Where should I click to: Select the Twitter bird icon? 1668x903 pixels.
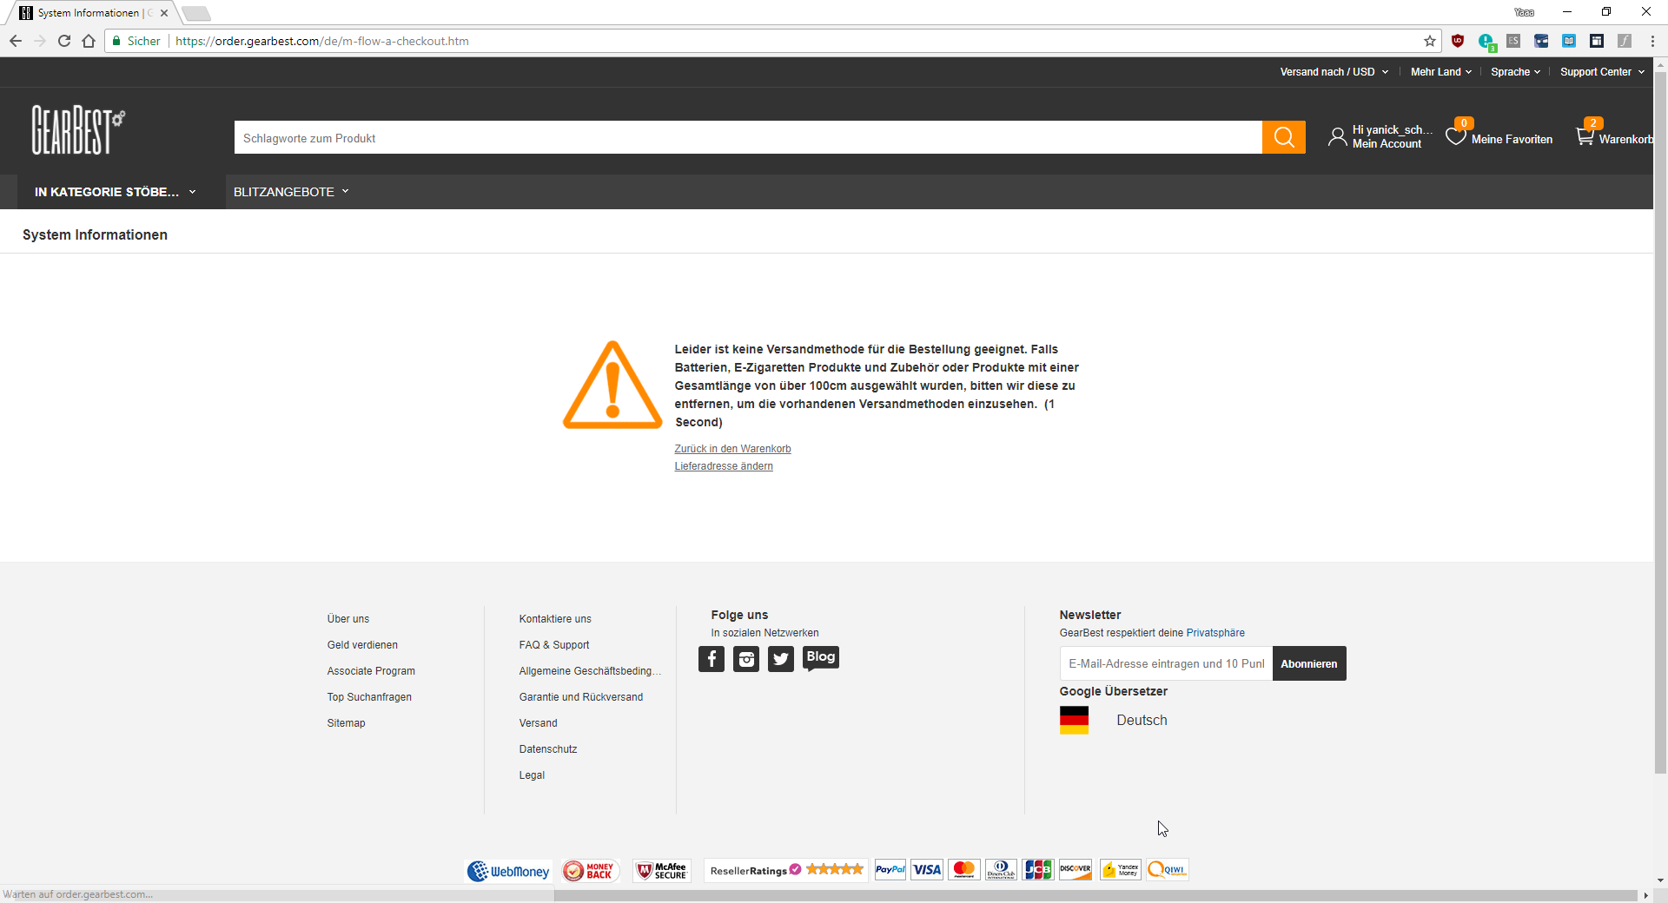pyautogui.click(x=781, y=659)
